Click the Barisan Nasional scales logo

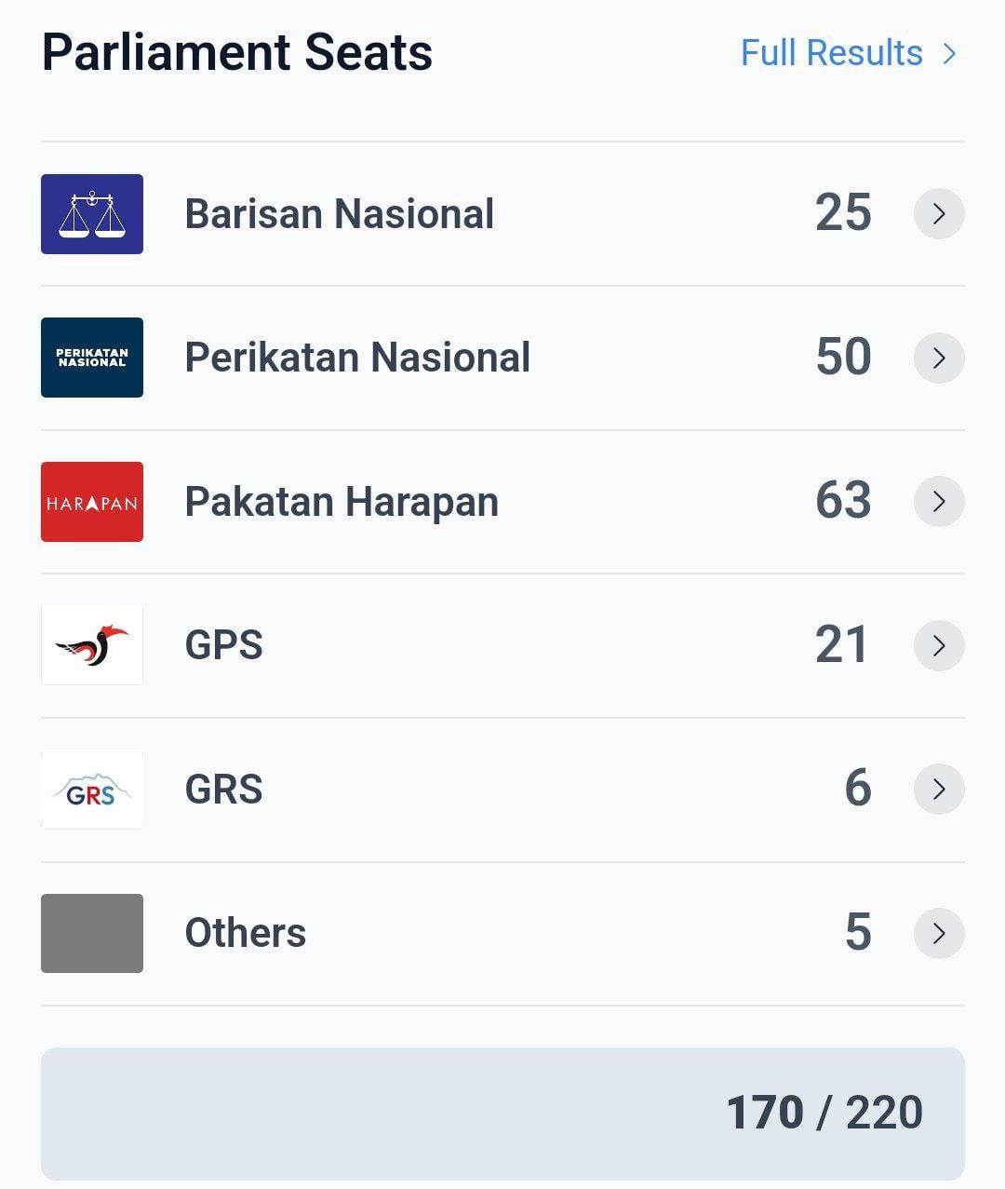click(92, 214)
